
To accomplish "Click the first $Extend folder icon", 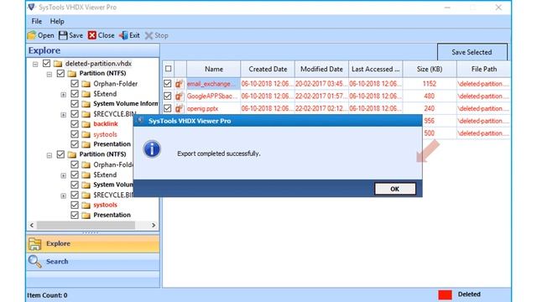I will click(86, 94).
